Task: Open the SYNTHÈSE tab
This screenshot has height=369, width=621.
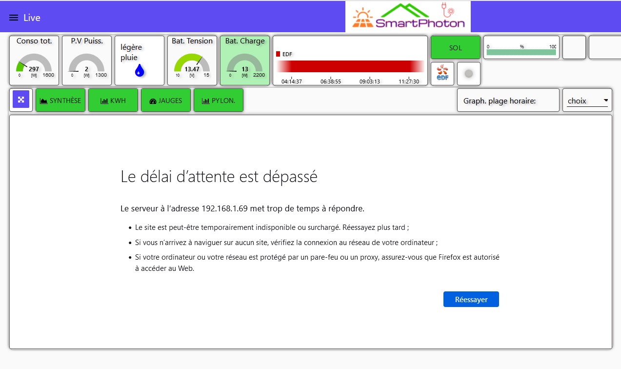Action: point(60,100)
